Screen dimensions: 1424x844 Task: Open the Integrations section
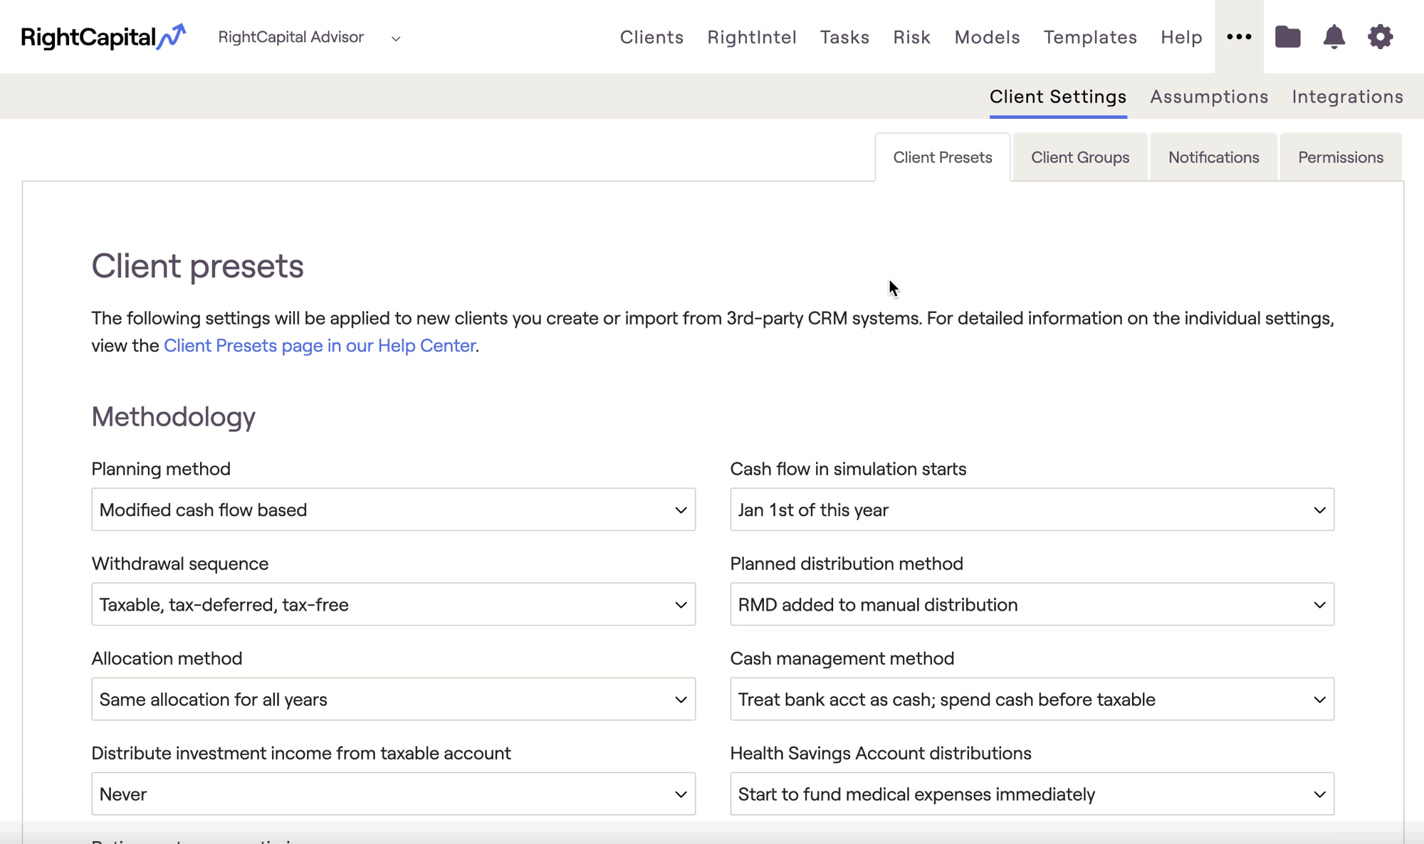coord(1347,97)
